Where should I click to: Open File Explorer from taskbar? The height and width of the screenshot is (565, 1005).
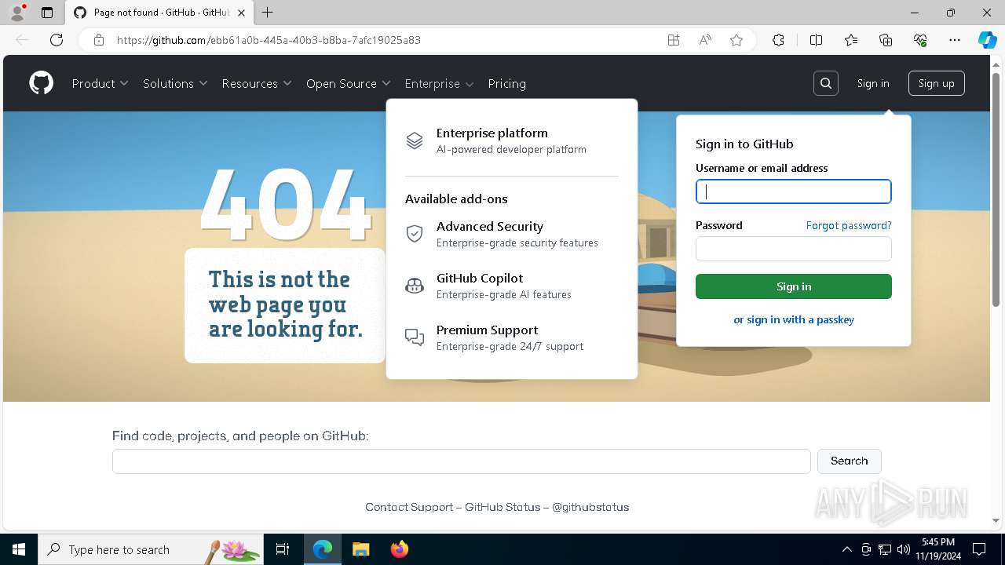pos(361,549)
